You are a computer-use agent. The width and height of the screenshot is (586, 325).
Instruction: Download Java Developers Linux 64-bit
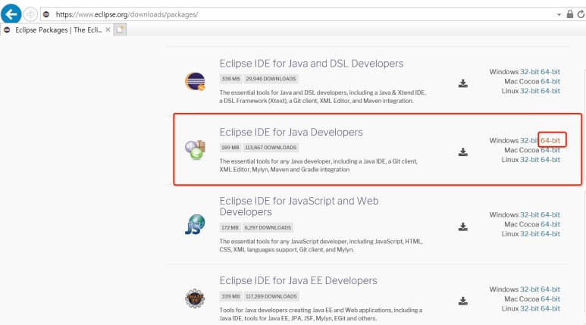pos(550,160)
